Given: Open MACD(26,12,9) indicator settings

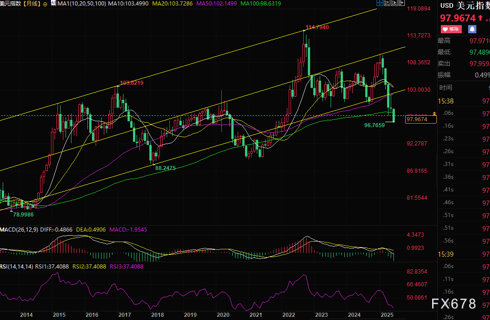Looking at the screenshot, I should [x=20, y=229].
